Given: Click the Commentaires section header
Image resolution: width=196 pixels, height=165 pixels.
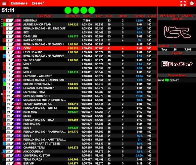Looking at the screenshot, I should (x=177, y=75).
